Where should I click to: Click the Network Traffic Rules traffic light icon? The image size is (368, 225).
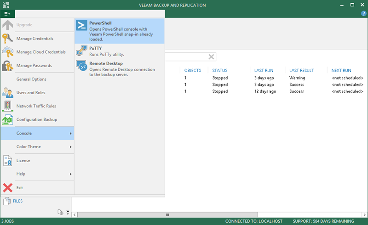point(8,106)
